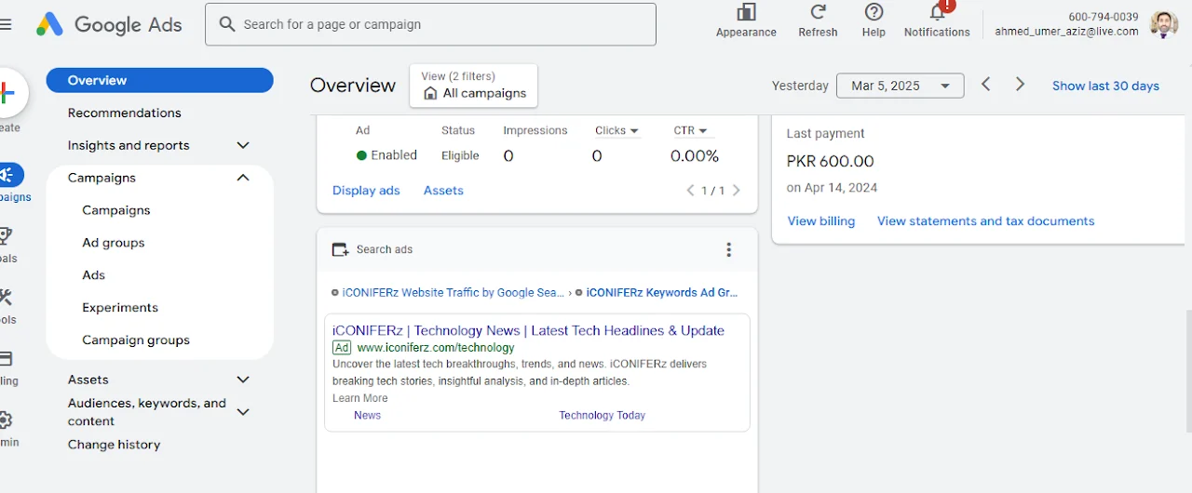Click the Refresh icon
1192x493 pixels.
point(818,12)
